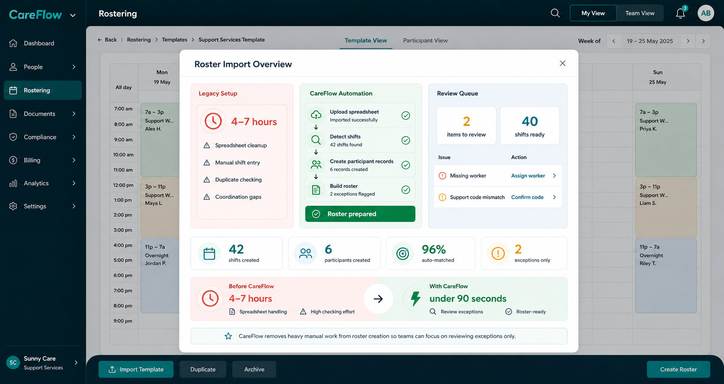This screenshot has height=384, width=724.
Task: Open the search magnifier in the header
Action: click(555, 13)
